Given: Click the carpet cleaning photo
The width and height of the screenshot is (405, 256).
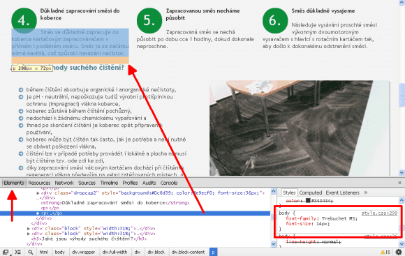Looking at the screenshot, I should click(x=300, y=128).
